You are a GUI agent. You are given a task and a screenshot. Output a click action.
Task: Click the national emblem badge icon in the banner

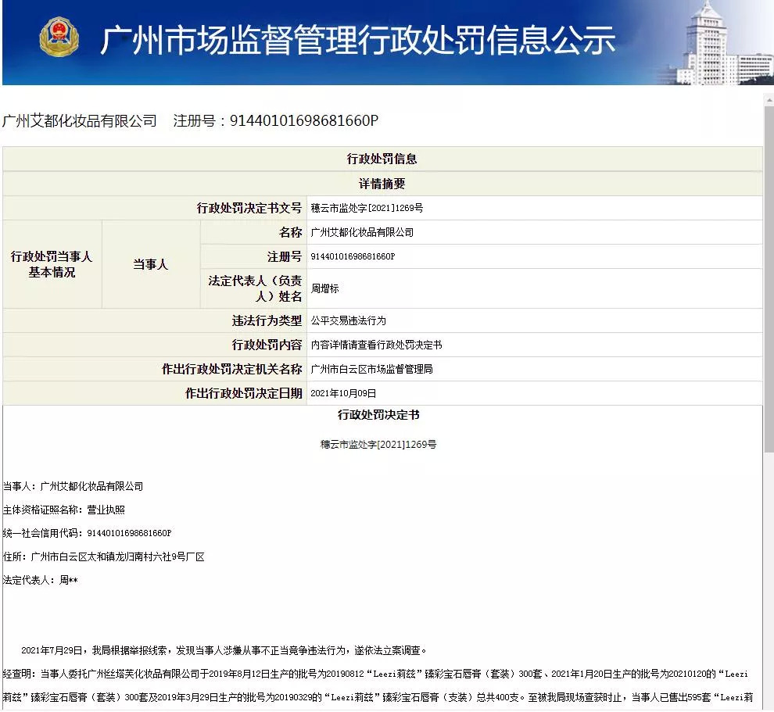59,37
